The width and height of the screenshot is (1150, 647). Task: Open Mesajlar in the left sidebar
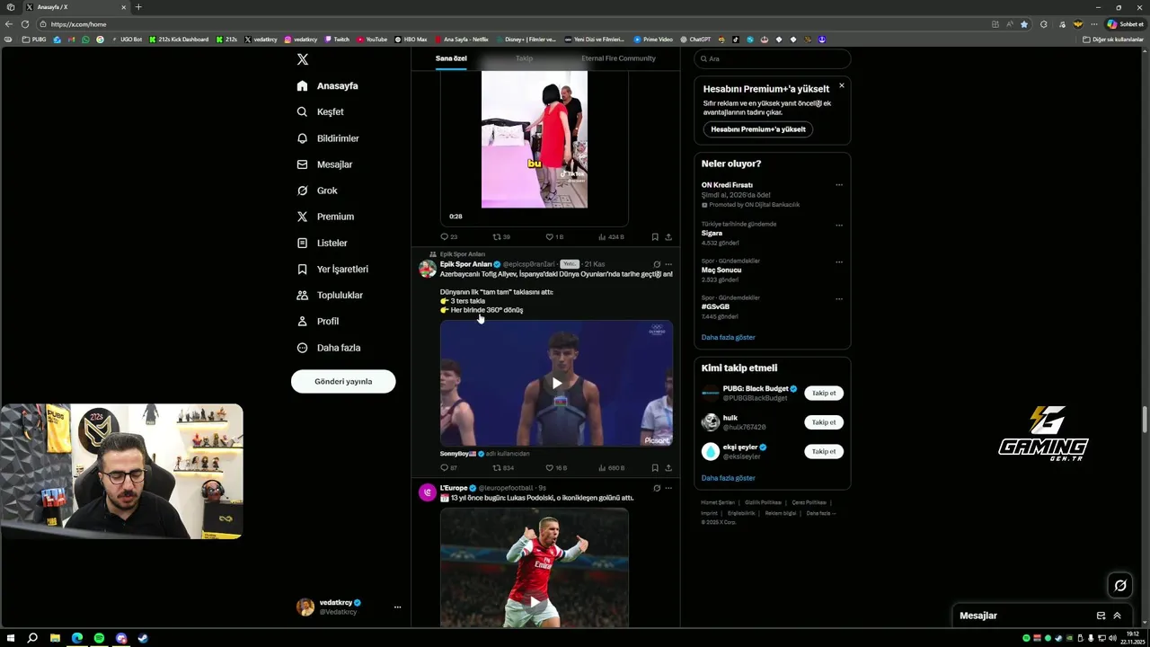tap(324, 164)
